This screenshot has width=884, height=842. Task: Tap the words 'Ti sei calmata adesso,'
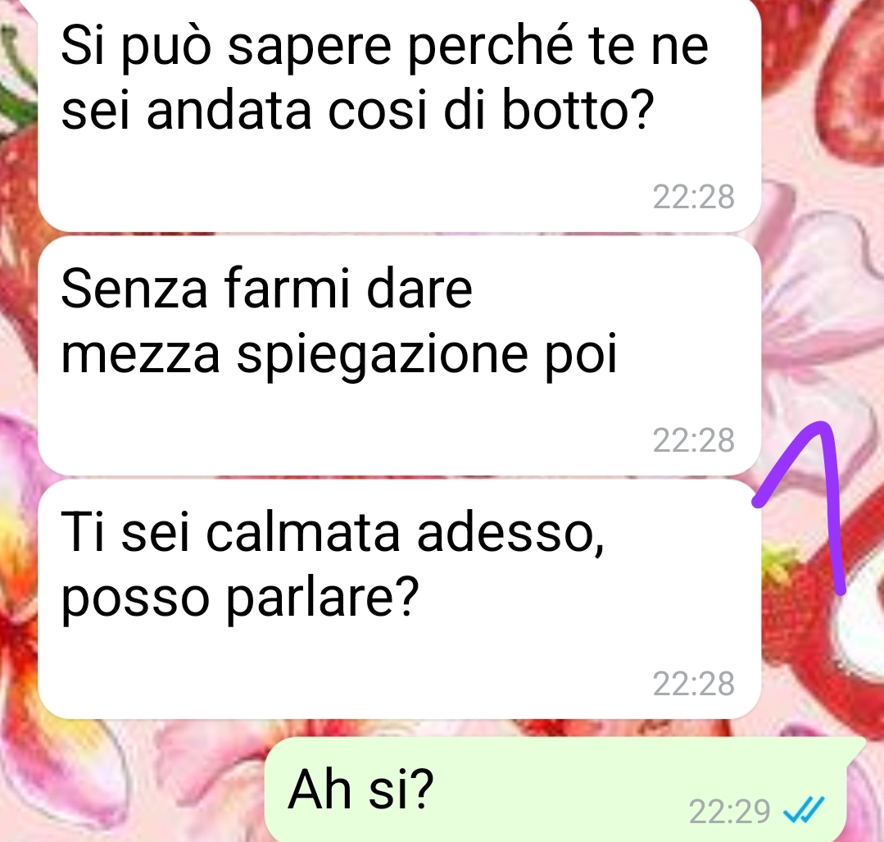click(x=333, y=531)
